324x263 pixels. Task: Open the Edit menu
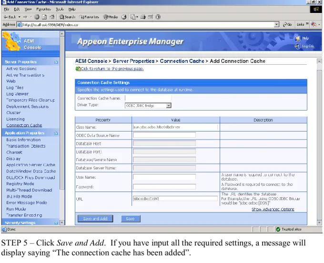coord(17,9)
